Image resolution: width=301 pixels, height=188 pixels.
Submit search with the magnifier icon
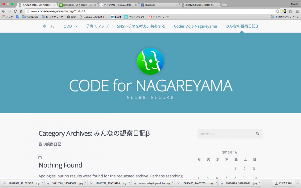pos(257,134)
